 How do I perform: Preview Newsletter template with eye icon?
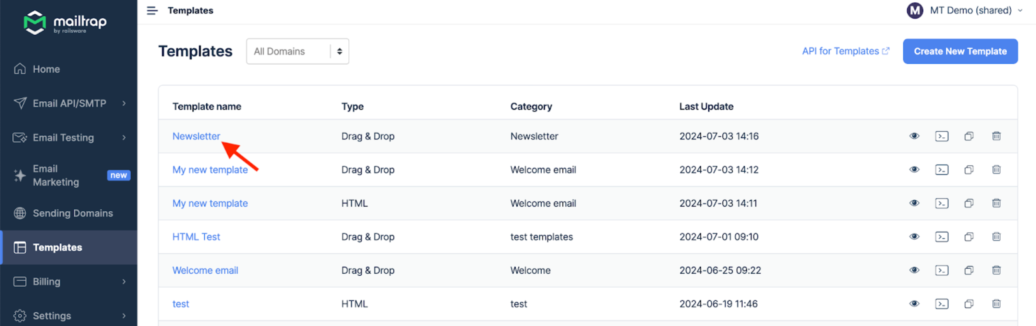click(914, 136)
